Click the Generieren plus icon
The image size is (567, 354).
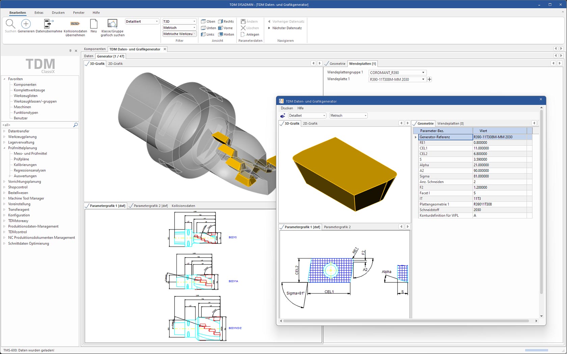[26, 24]
